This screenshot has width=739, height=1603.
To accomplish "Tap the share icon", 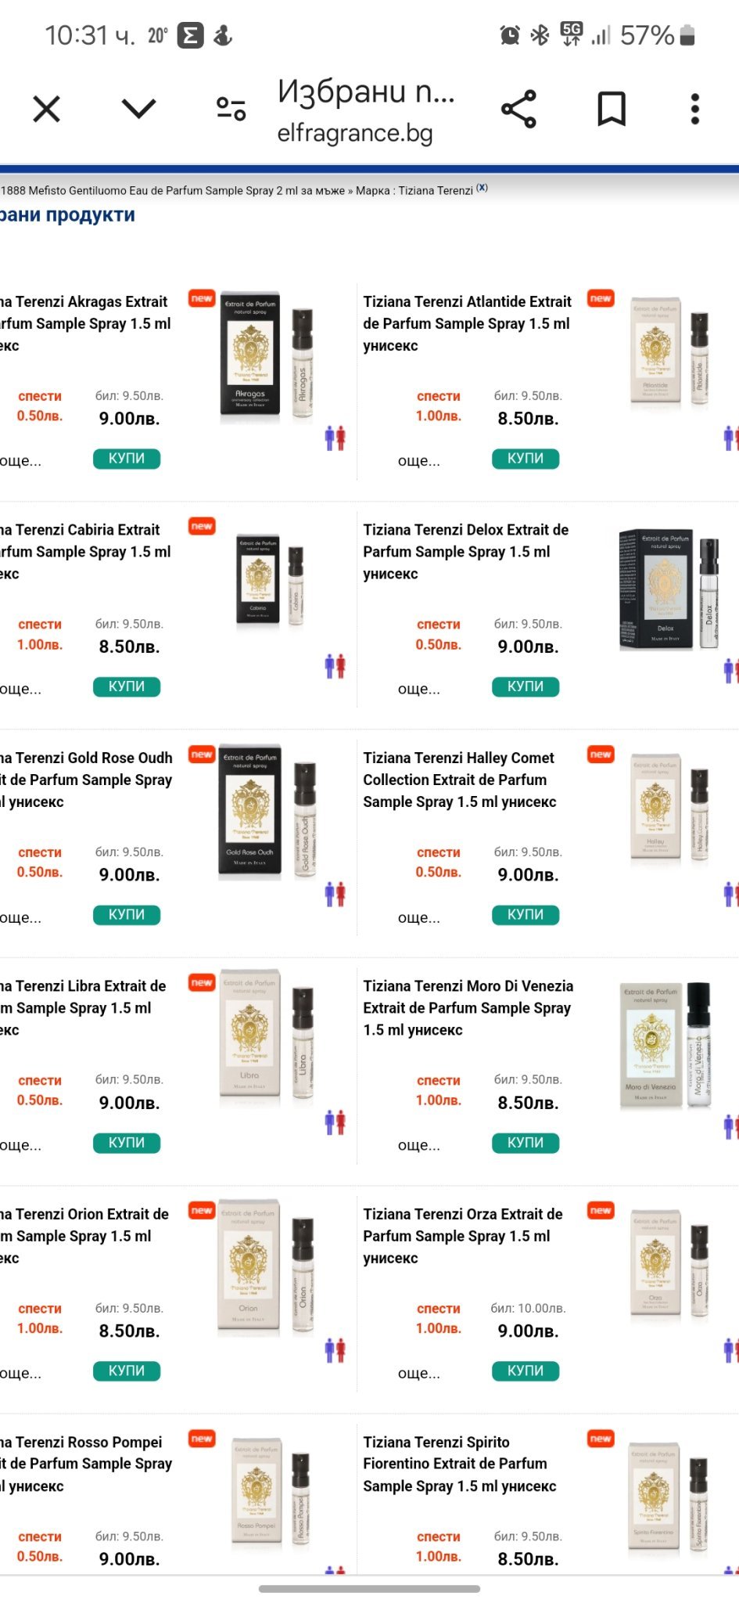I will [x=518, y=110].
